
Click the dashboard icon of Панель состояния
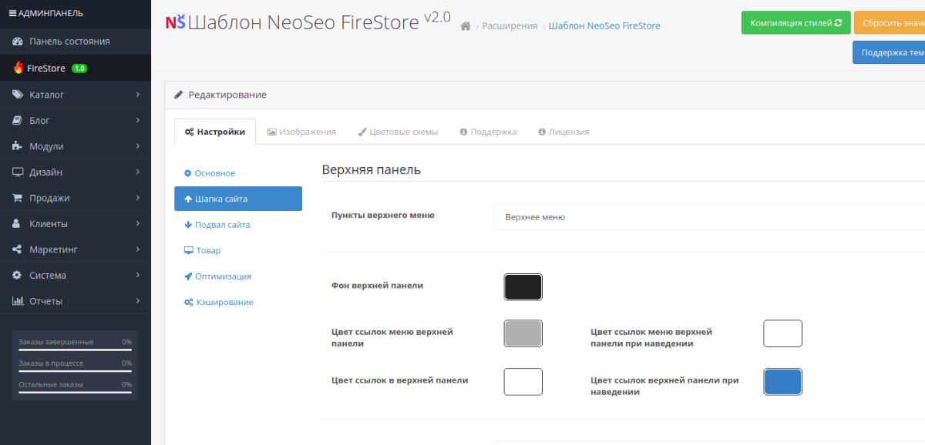click(18, 42)
